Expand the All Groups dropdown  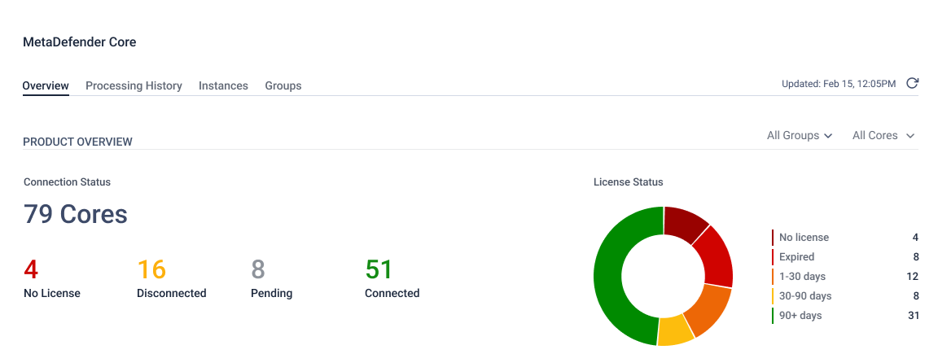[x=800, y=135]
